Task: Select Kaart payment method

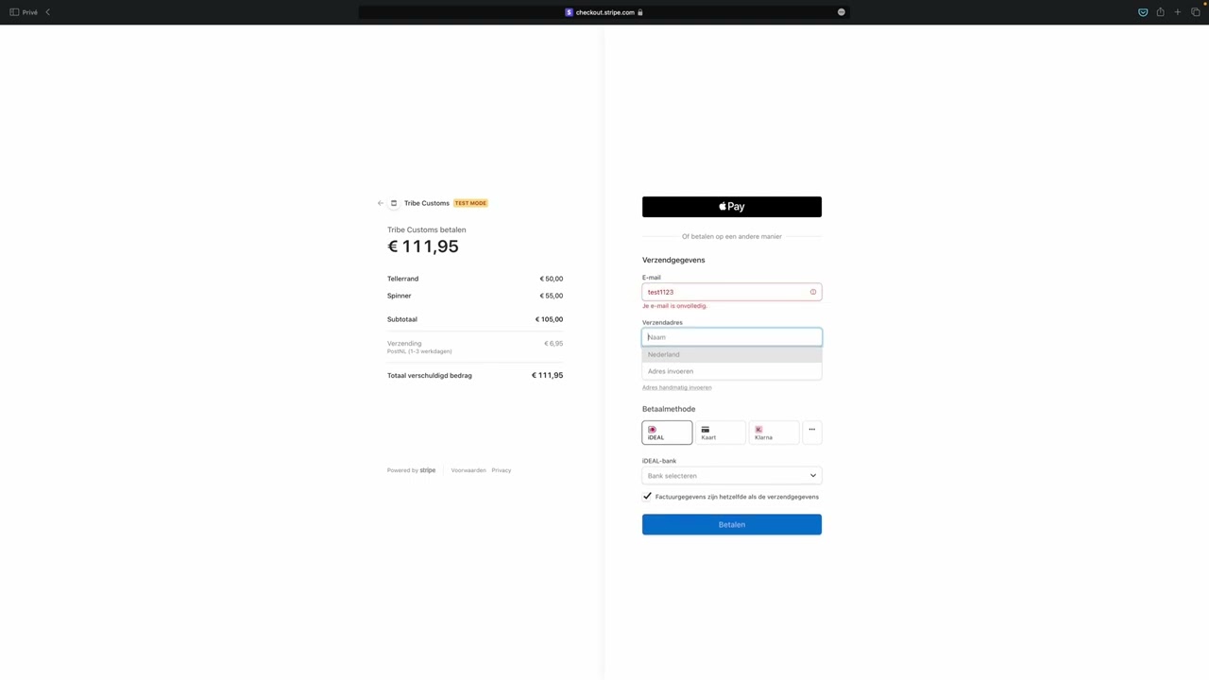Action: point(720,433)
